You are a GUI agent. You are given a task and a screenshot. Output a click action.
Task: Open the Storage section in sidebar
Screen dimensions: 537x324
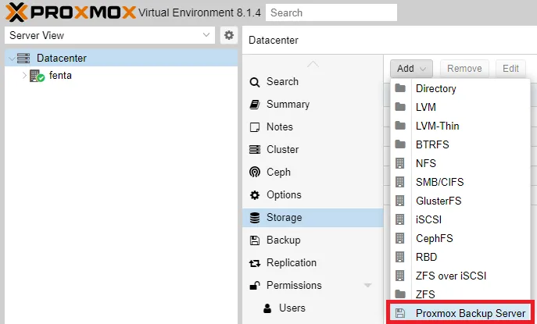313,218
